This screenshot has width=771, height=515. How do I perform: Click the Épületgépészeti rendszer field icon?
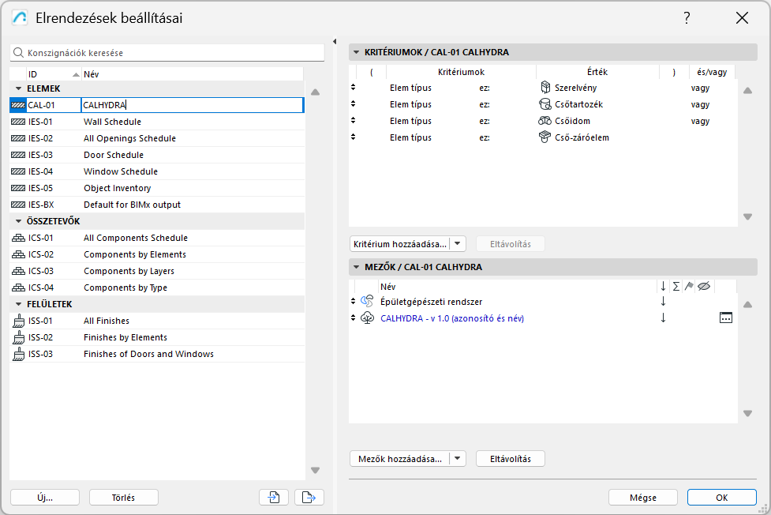[366, 301]
